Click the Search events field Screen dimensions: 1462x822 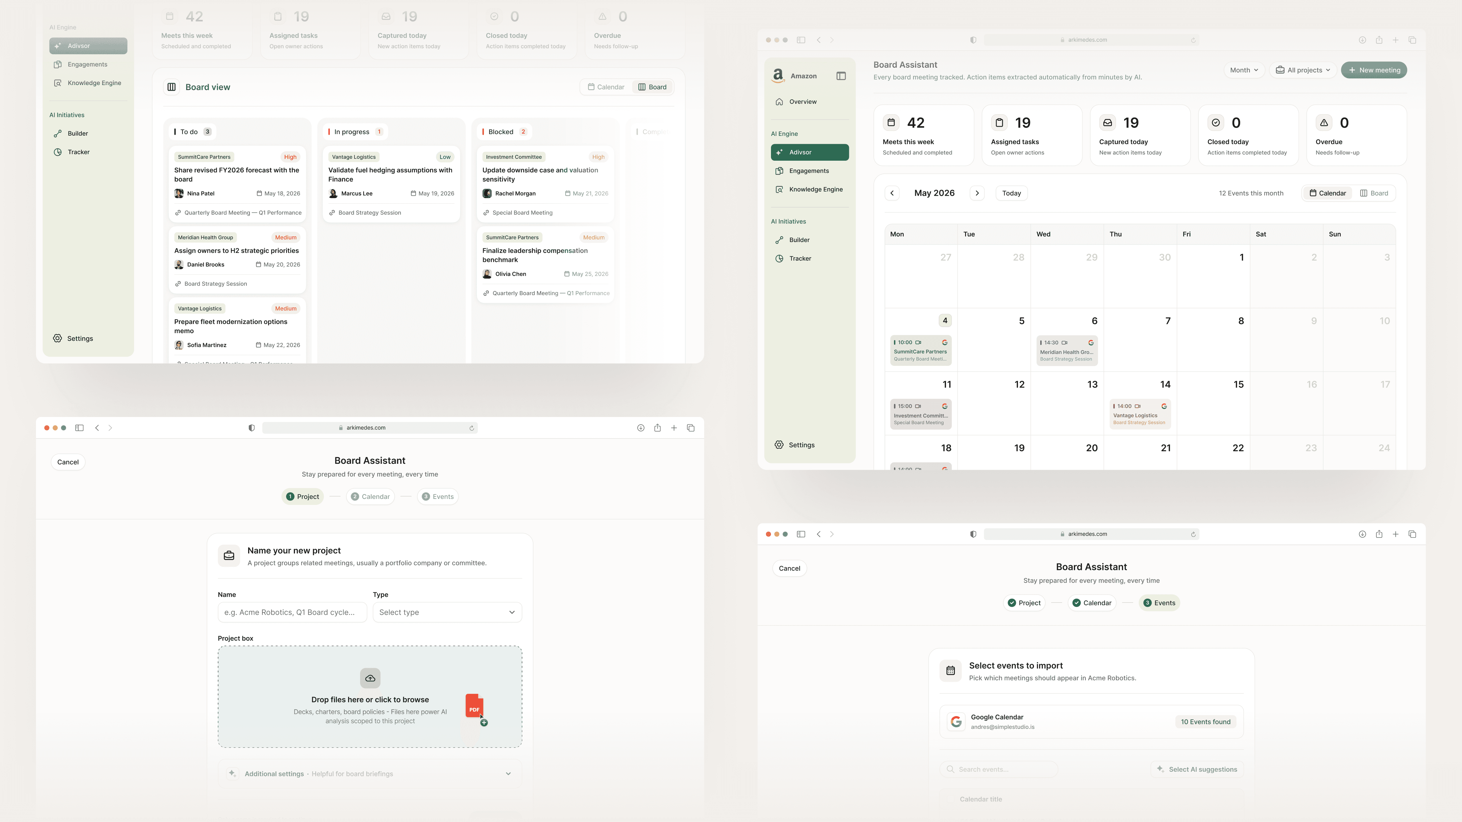coord(999,769)
